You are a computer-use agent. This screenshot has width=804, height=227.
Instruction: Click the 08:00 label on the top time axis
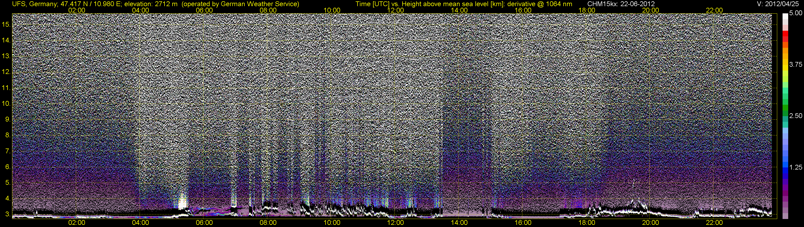coord(268,10)
